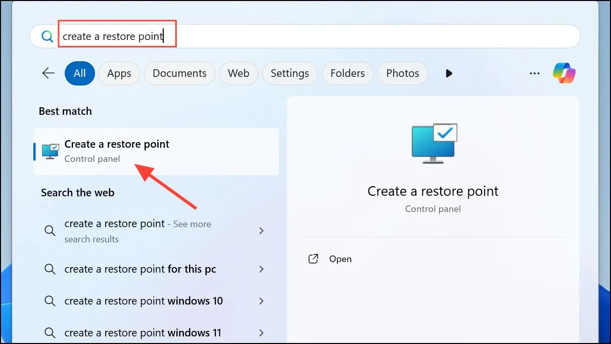
Task: Switch to the Web filter tab
Action: (x=239, y=73)
